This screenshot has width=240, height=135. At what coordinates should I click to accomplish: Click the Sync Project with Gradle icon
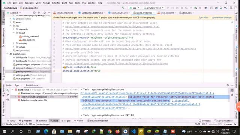216,8
